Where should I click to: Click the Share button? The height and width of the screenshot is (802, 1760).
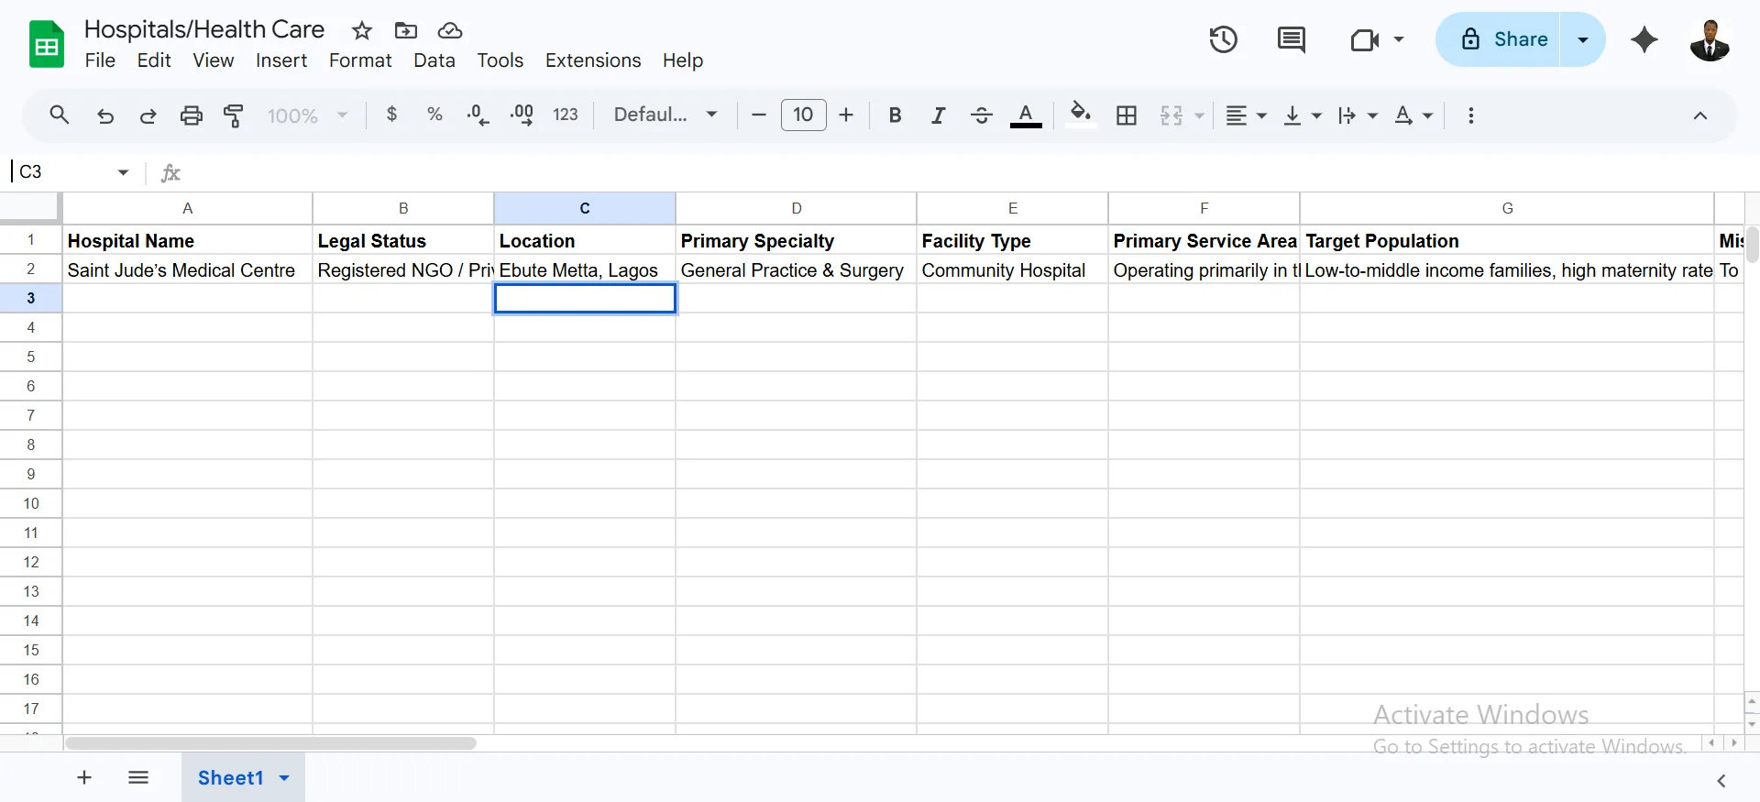1499,39
